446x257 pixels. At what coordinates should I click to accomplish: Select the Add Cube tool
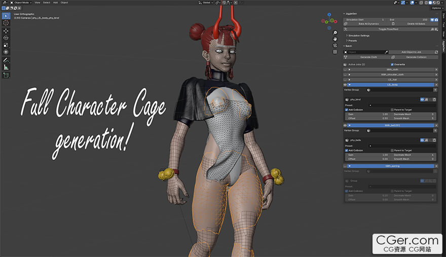point(6,75)
